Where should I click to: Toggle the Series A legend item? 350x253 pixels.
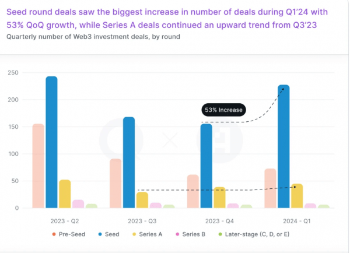point(147,234)
